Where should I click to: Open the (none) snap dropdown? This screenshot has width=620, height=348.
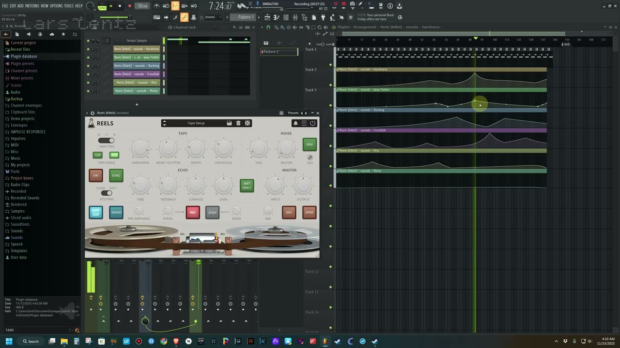point(214,17)
